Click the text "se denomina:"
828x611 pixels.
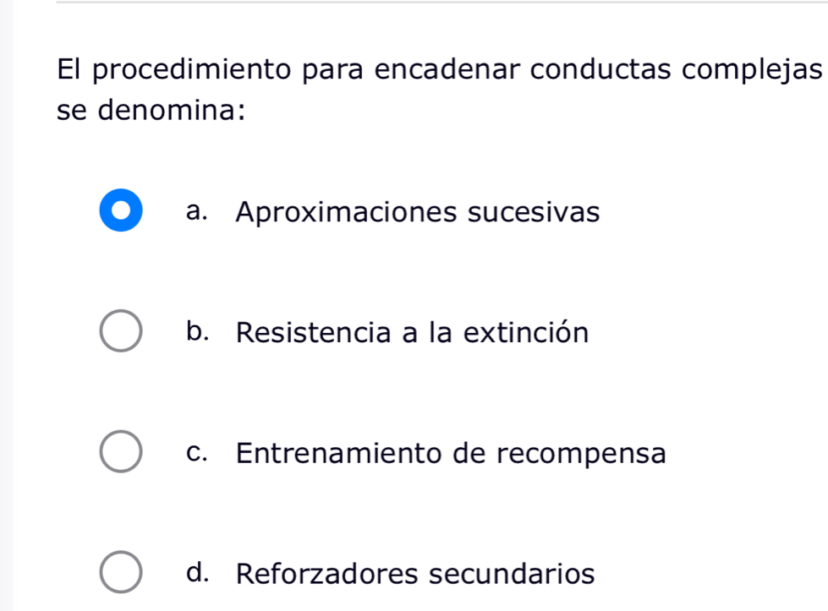(x=152, y=111)
